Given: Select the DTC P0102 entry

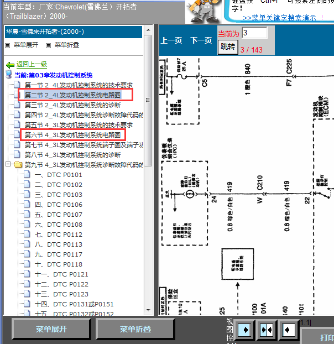Looking at the screenshot, I should pyautogui.click(x=58, y=185).
